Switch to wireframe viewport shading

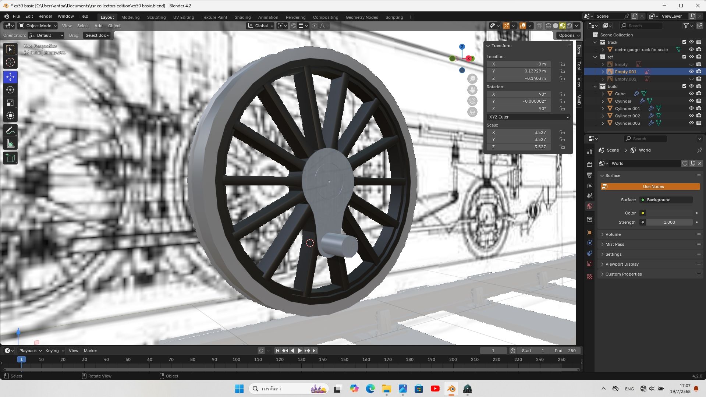tap(549, 26)
